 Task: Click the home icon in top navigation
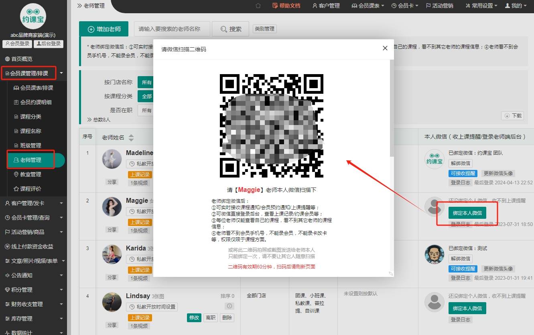point(258,6)
